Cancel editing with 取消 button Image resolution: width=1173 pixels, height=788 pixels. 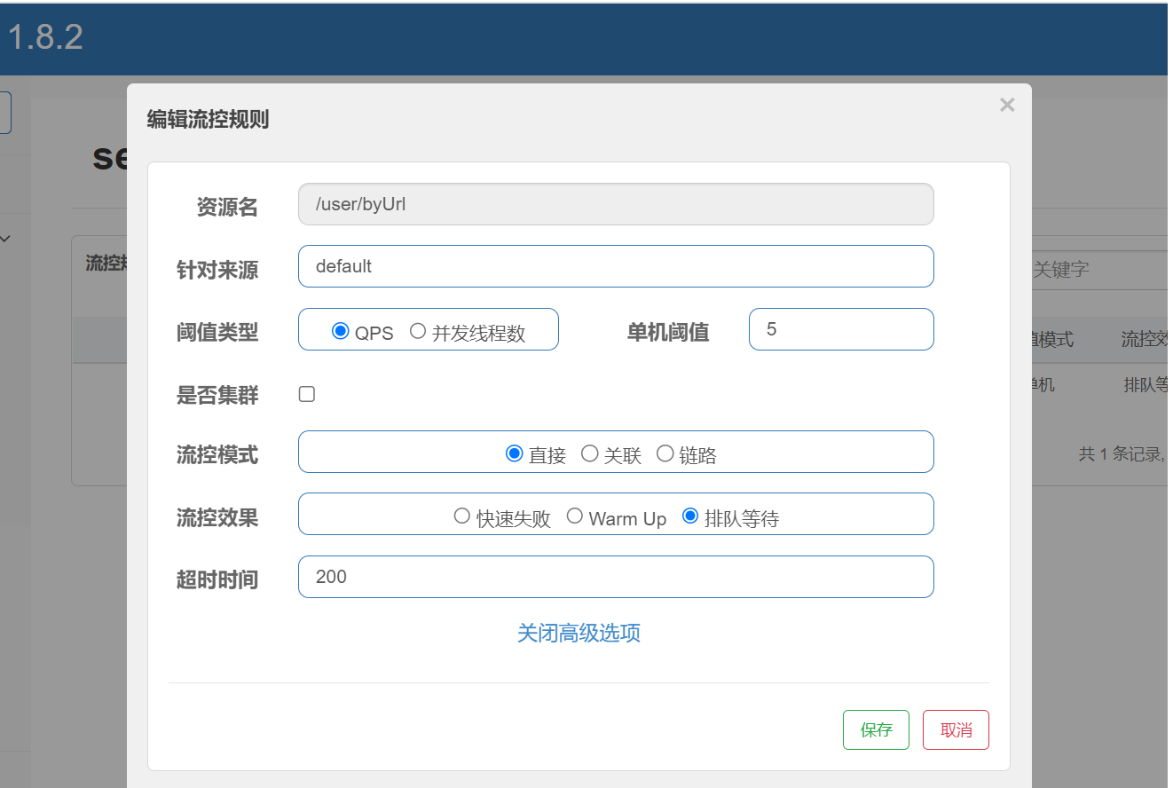(x=956, y=729)
